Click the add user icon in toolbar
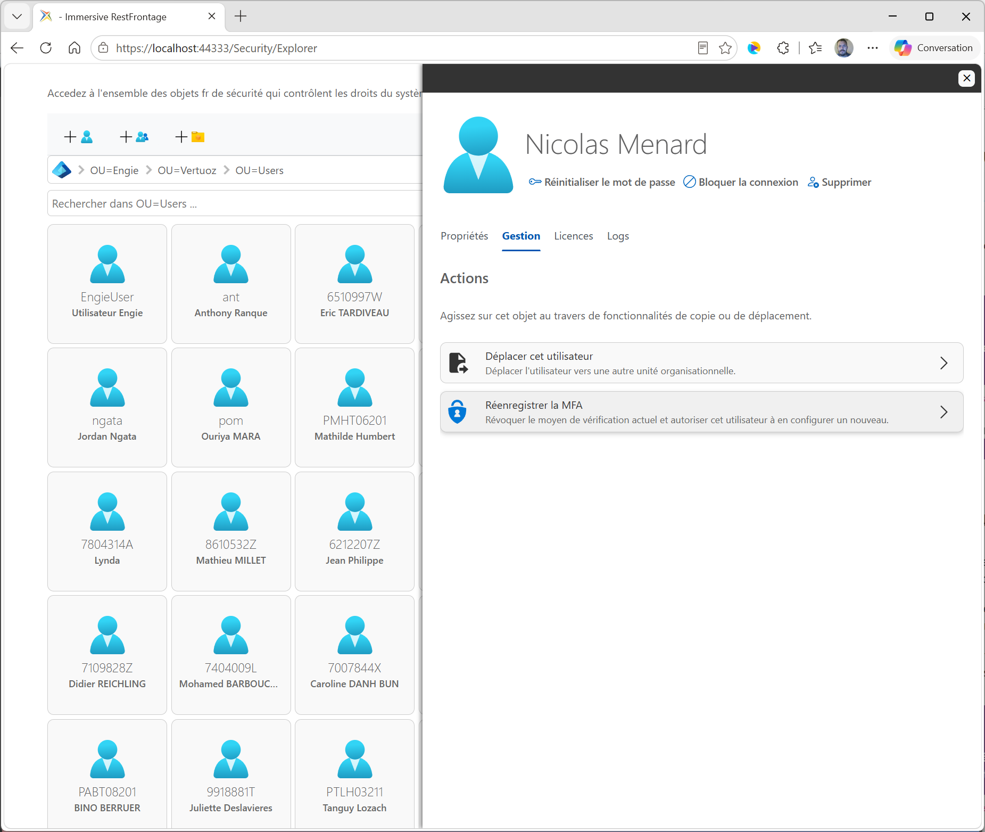 coord(78,137)
